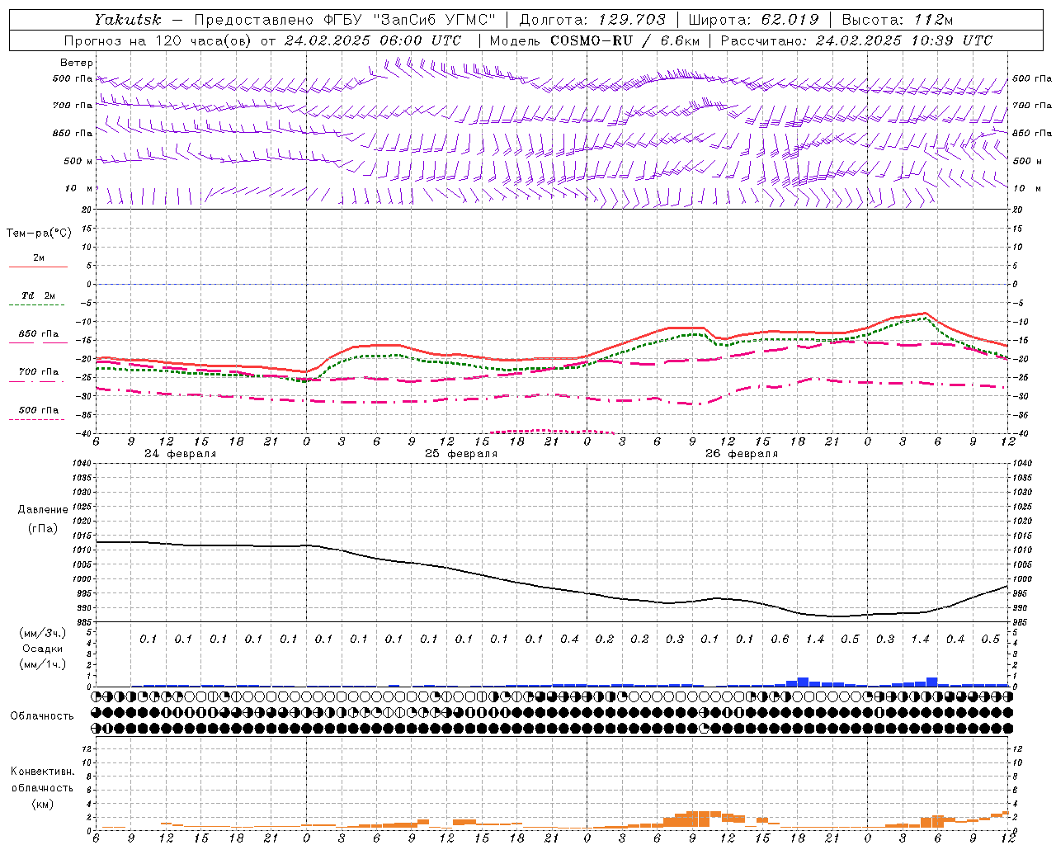The image size is (1056, 845).
Task: Click the line sample under the 2м legend
Action: coord(38,267)
